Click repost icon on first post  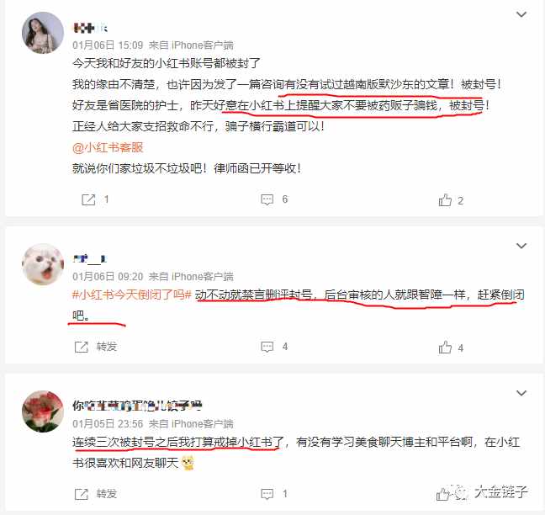(88, 199)
